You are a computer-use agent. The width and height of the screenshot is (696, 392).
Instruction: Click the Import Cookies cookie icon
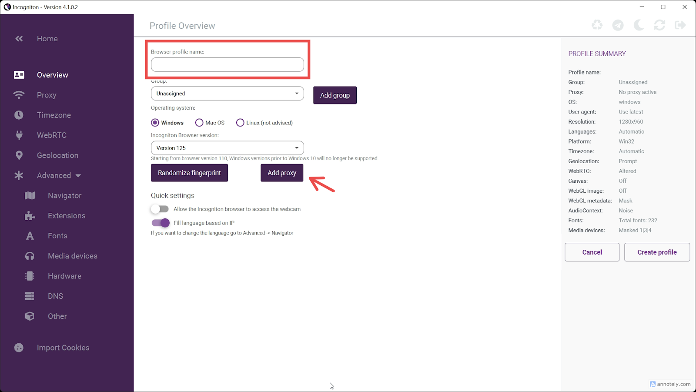[19, 348]
